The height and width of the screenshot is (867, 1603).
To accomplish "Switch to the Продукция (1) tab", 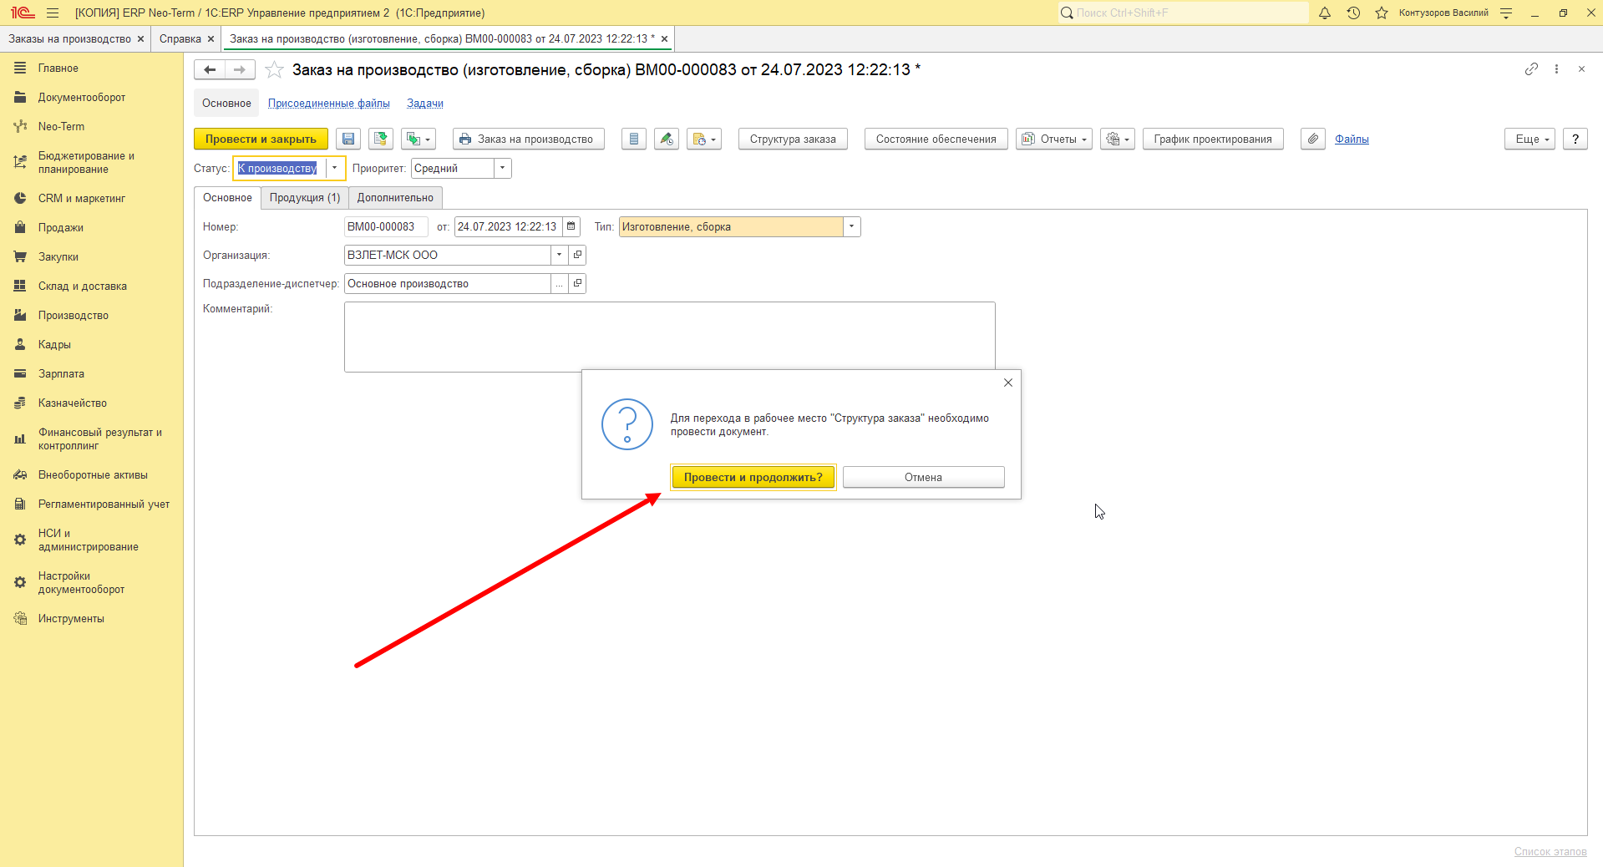I will point(305,198).
